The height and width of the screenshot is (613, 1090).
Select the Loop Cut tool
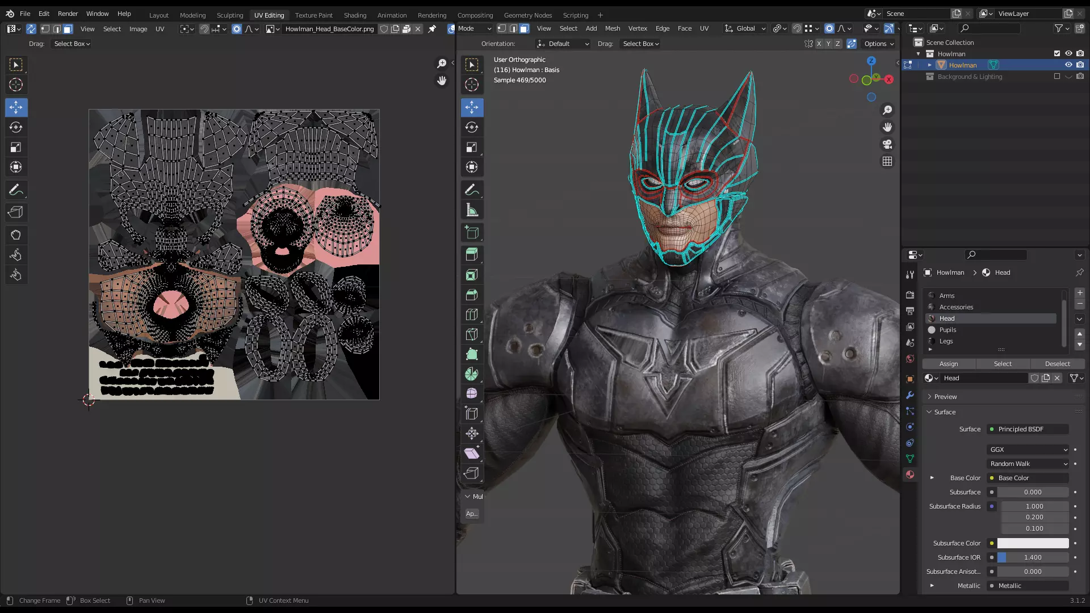(472, 315)
